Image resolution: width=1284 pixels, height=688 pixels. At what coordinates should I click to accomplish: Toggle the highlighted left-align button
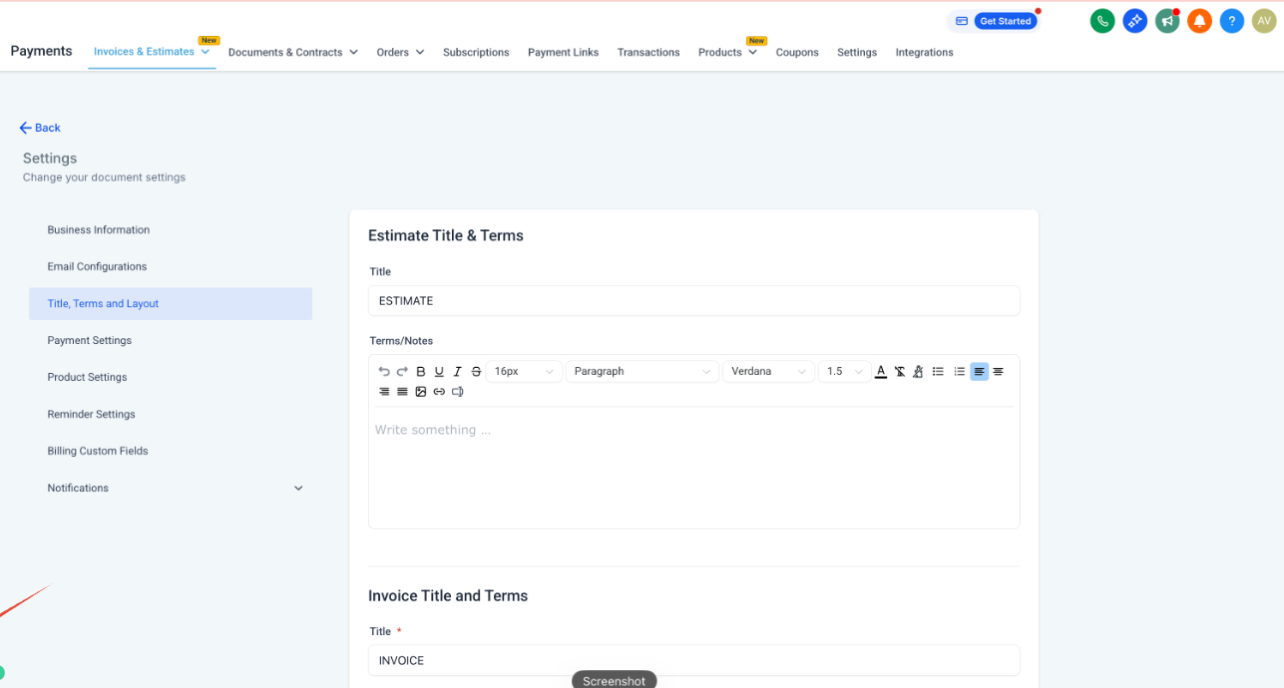[x=980, y=371]
